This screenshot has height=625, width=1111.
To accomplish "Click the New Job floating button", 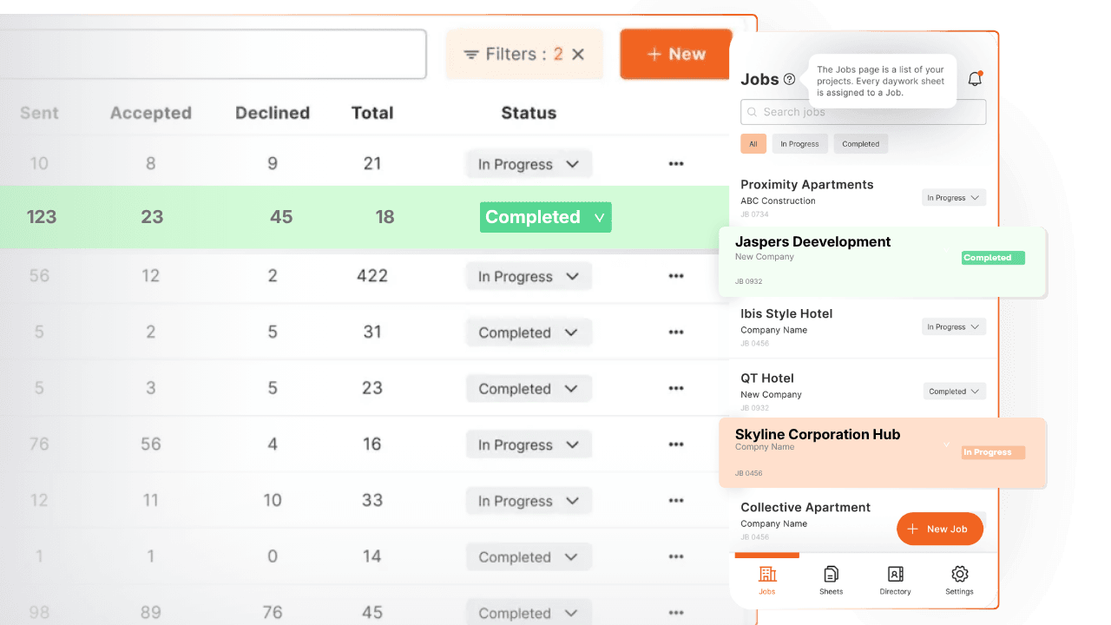I will (x=940, y=529).
